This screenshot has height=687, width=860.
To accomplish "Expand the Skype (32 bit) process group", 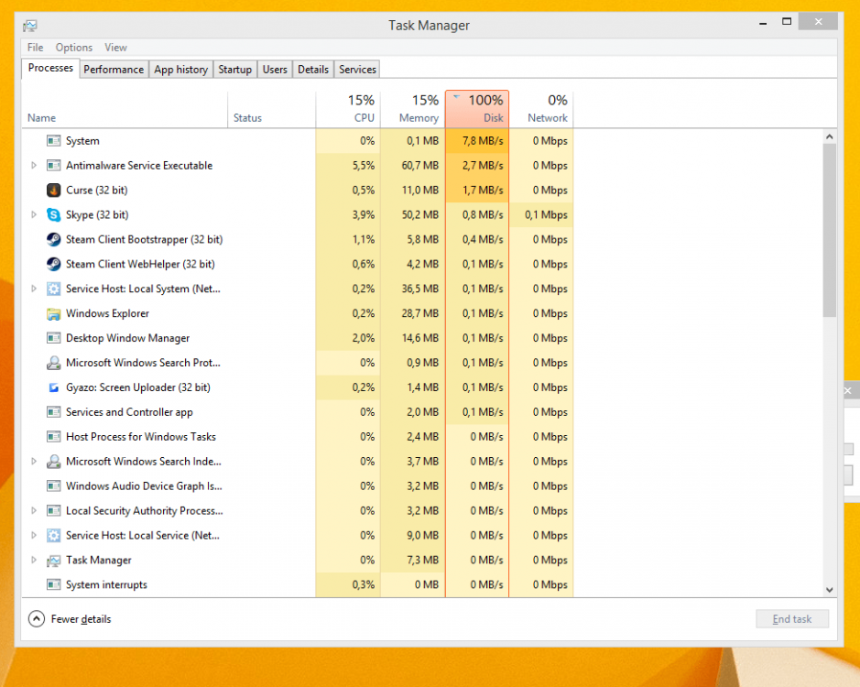I will (x=34, y=214).
